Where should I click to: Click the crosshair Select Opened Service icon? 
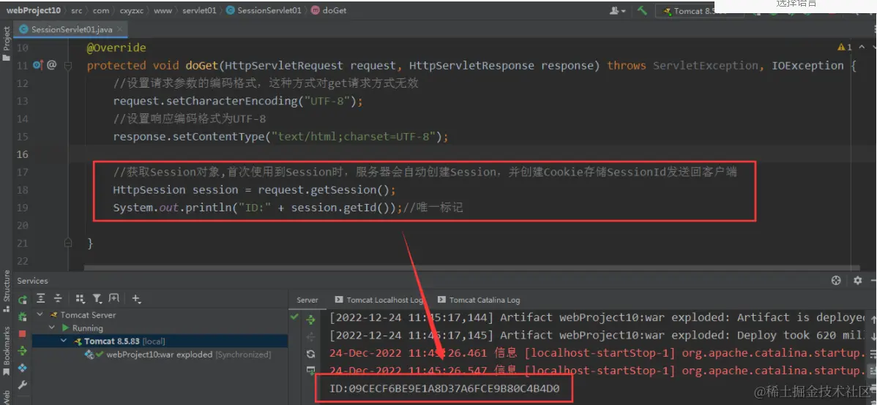pyautogui.click(x=836, y=281)
